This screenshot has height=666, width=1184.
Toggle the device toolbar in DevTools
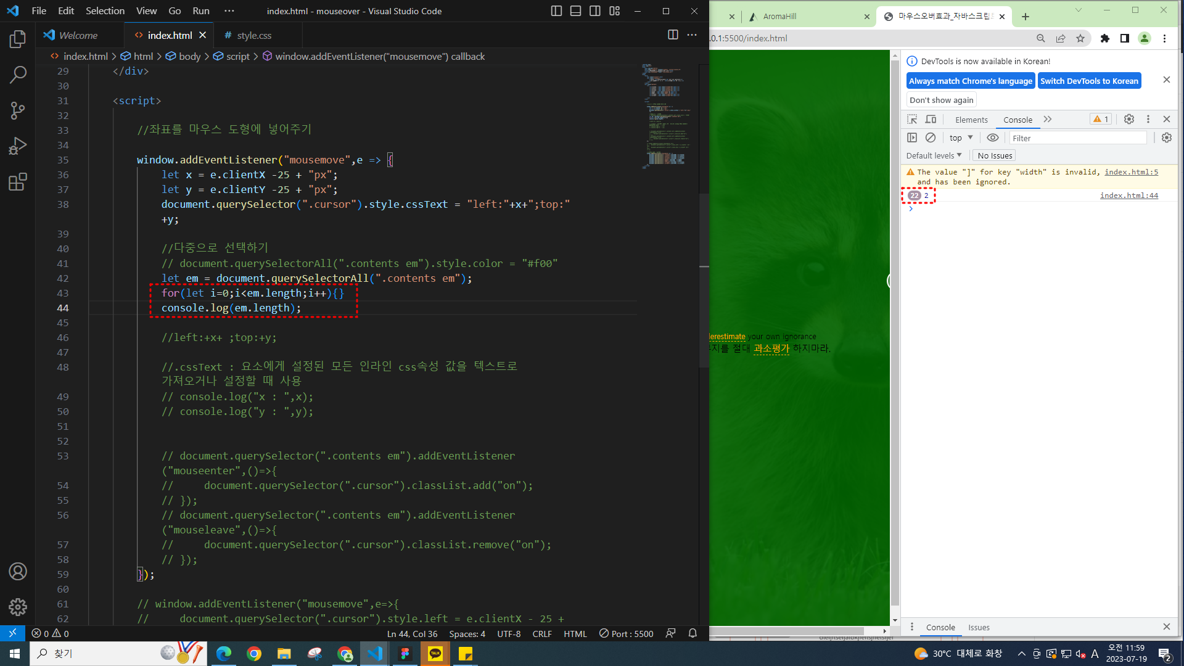tap(931, 120)
